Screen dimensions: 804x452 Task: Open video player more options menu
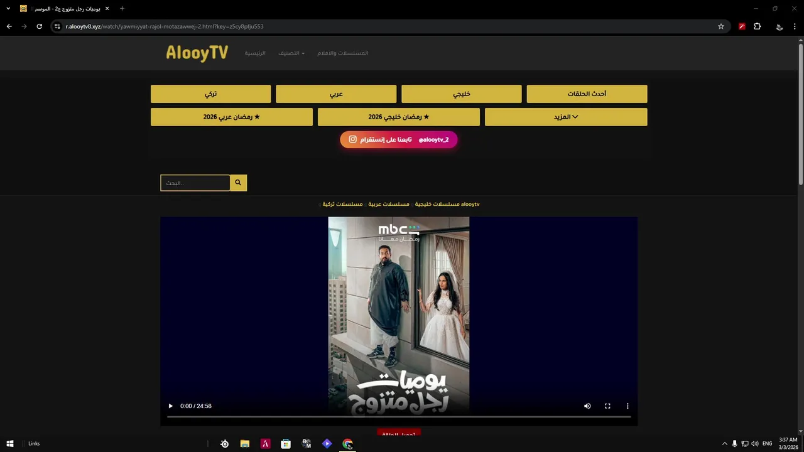[x=627, y=406]
